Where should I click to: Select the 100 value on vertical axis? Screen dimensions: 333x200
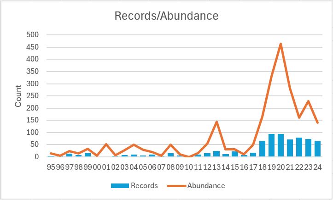coord(34,133)
